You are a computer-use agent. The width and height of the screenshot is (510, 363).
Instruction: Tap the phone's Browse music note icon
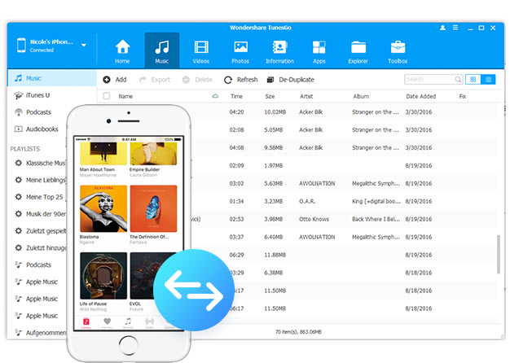tap(128, 321)
